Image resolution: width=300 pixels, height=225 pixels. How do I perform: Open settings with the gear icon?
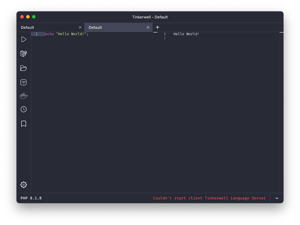click(24, 185)
